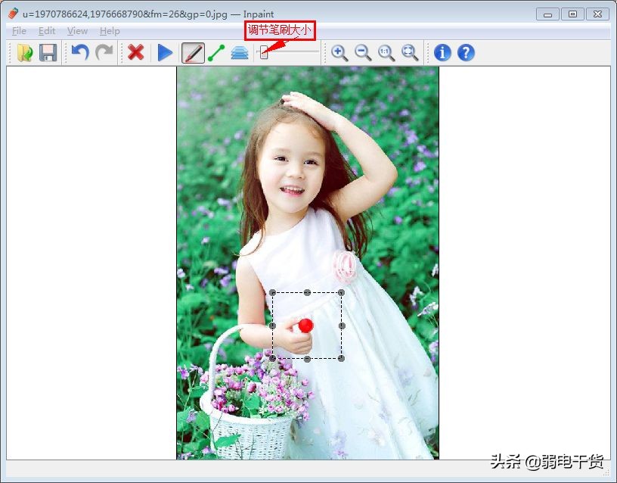Open the File menu

(x=20, y=31)
